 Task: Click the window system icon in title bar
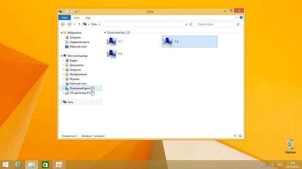coord(60,11)
